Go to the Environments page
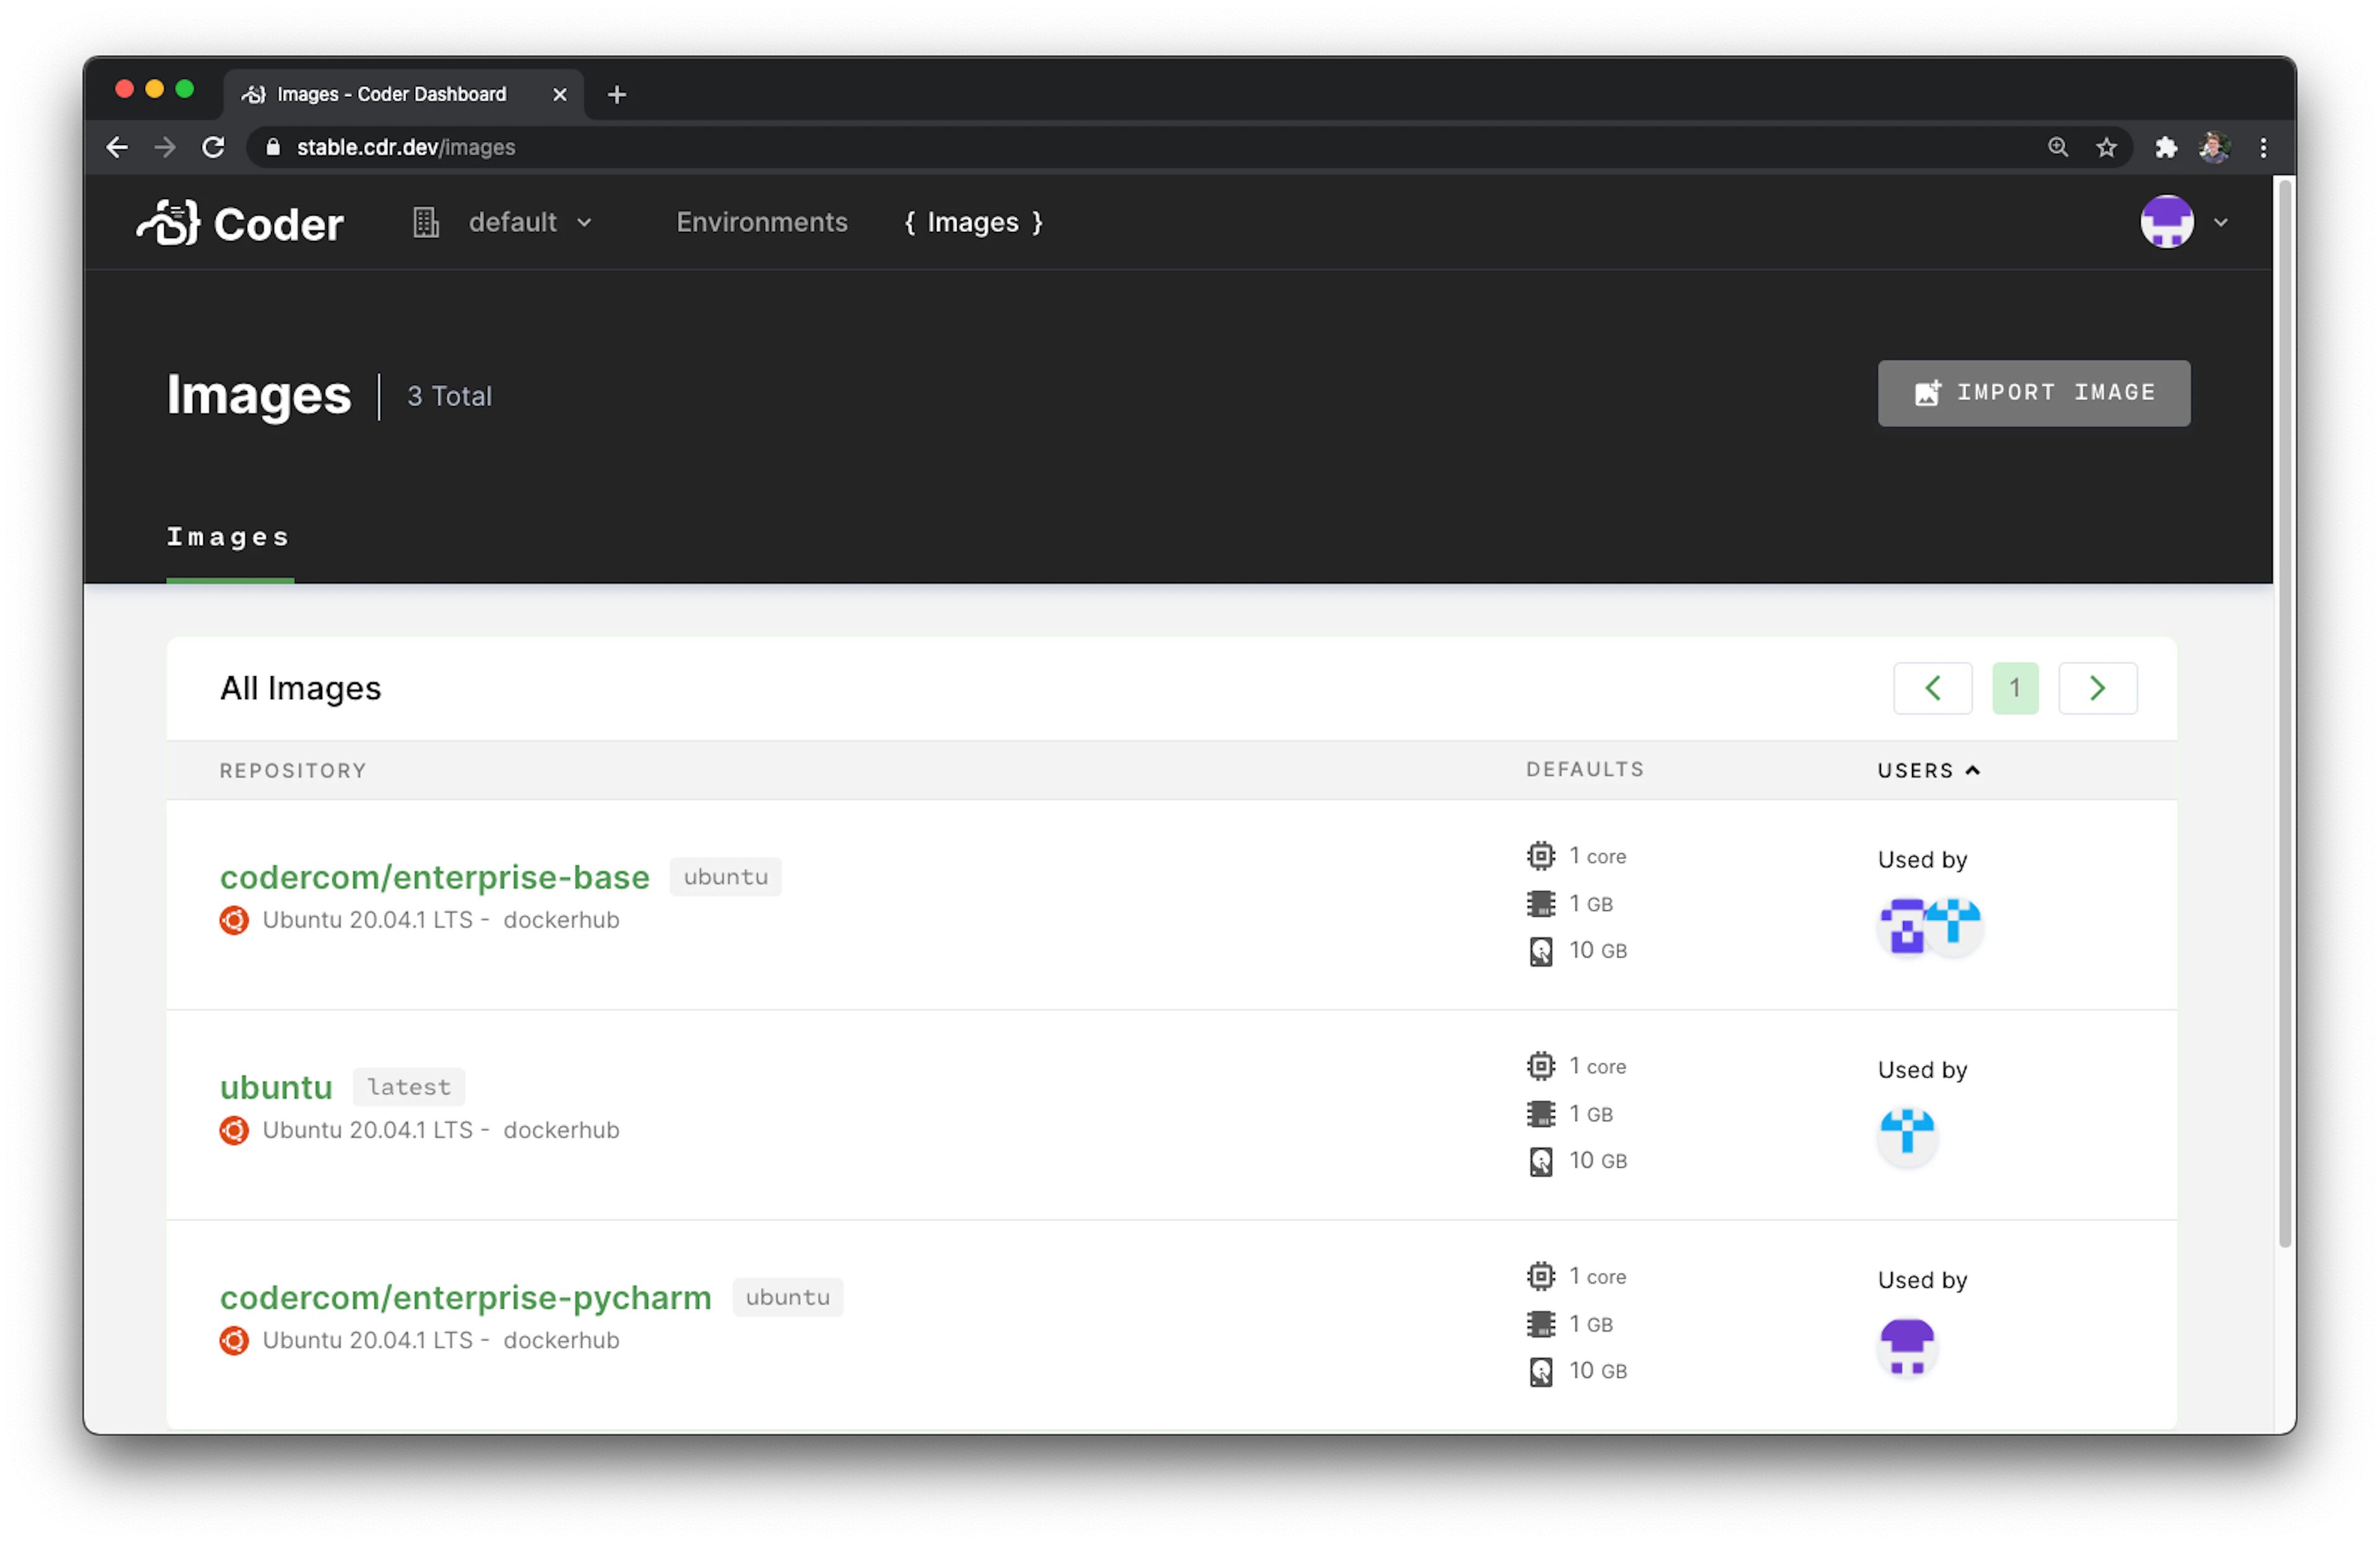The width and height of the screenshot is (2380, 1545). tap(761, 222)
